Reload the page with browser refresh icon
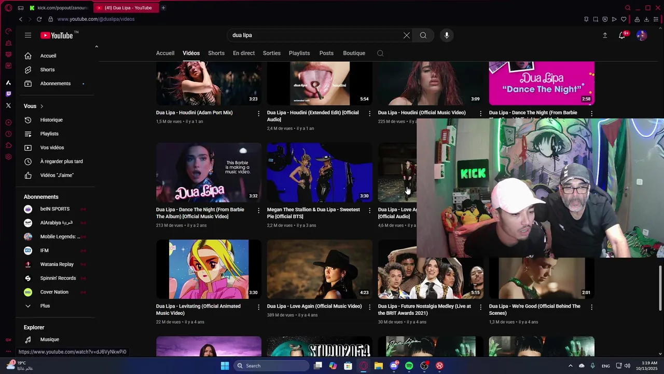Viewport: 664px width, 374px height. pos(39,19)
